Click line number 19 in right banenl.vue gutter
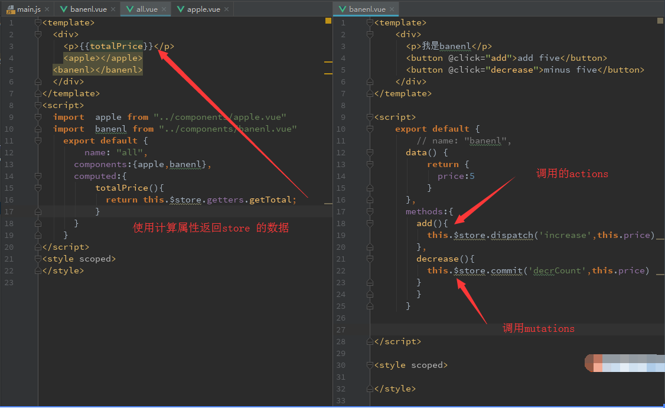Screen dimensions: 665x408 pyautogui.click(x=341, y=236)
